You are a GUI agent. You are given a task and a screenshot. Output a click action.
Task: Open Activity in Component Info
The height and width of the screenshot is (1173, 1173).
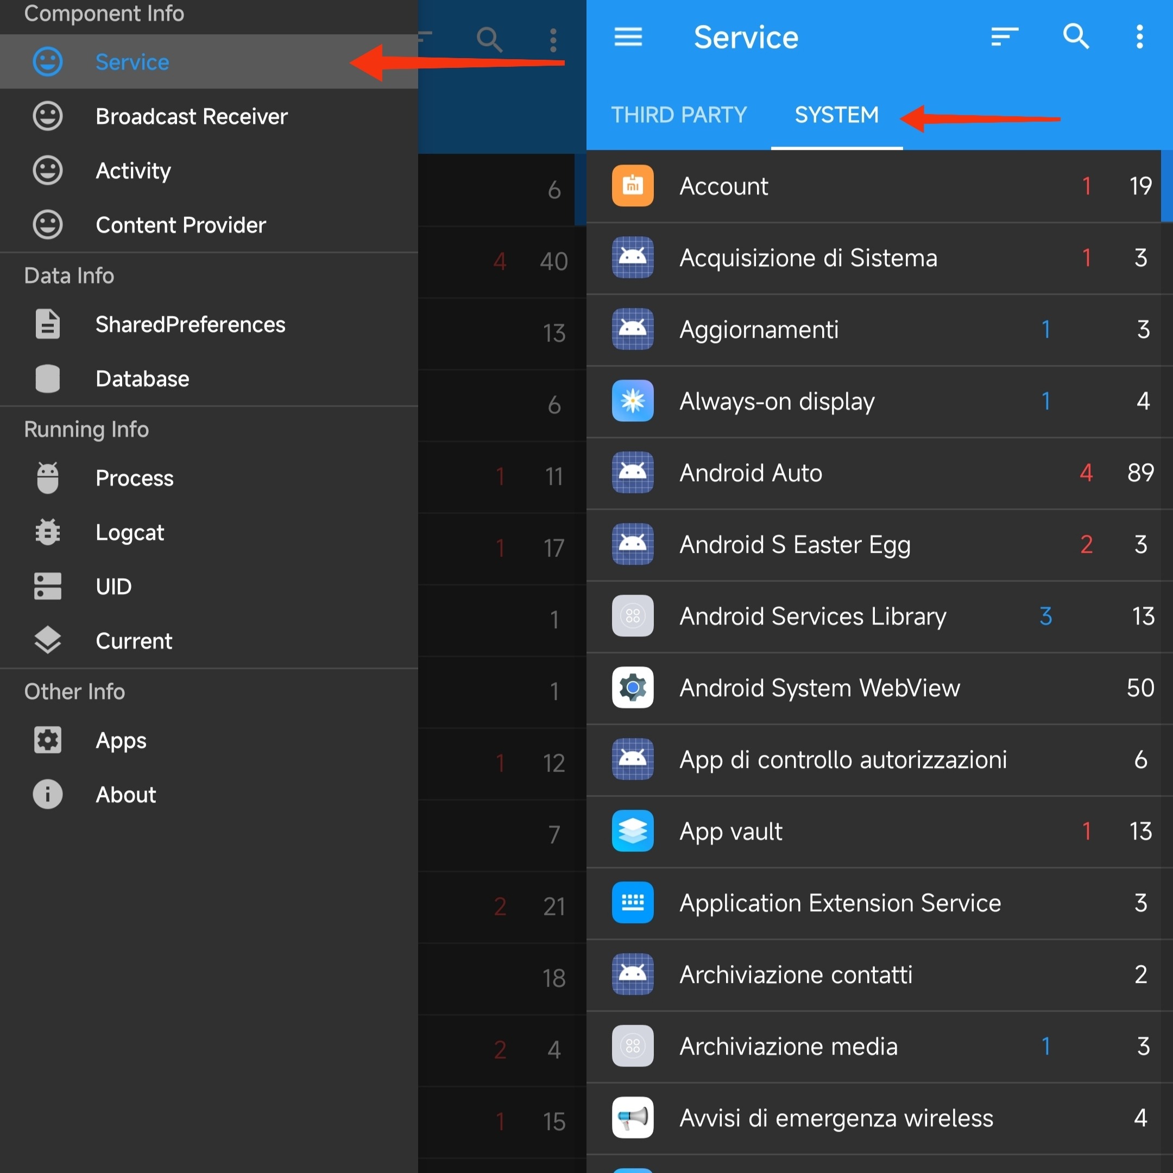[133, 171]
